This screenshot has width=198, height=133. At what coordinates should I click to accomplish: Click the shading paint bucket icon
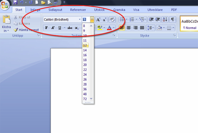[x=159, y=28]
